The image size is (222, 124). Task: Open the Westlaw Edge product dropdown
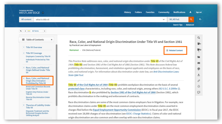43,13
